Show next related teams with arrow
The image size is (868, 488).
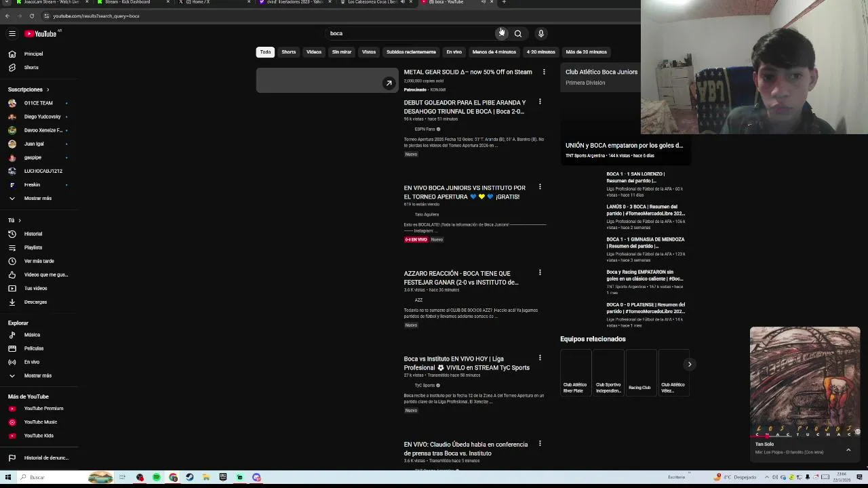tap(689, 365)
